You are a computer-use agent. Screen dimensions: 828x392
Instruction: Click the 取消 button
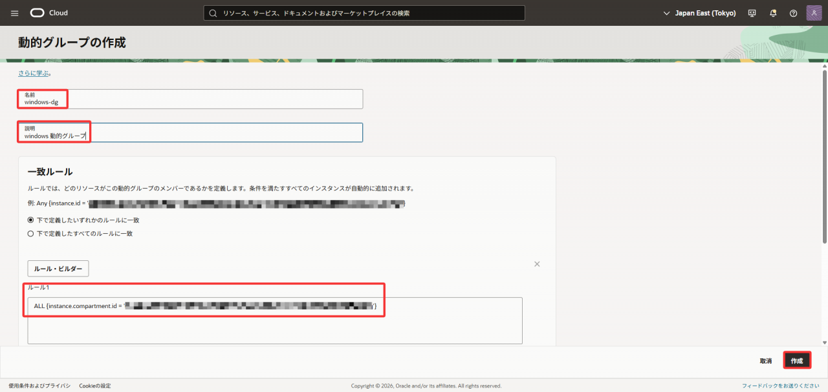coord(766,361)
